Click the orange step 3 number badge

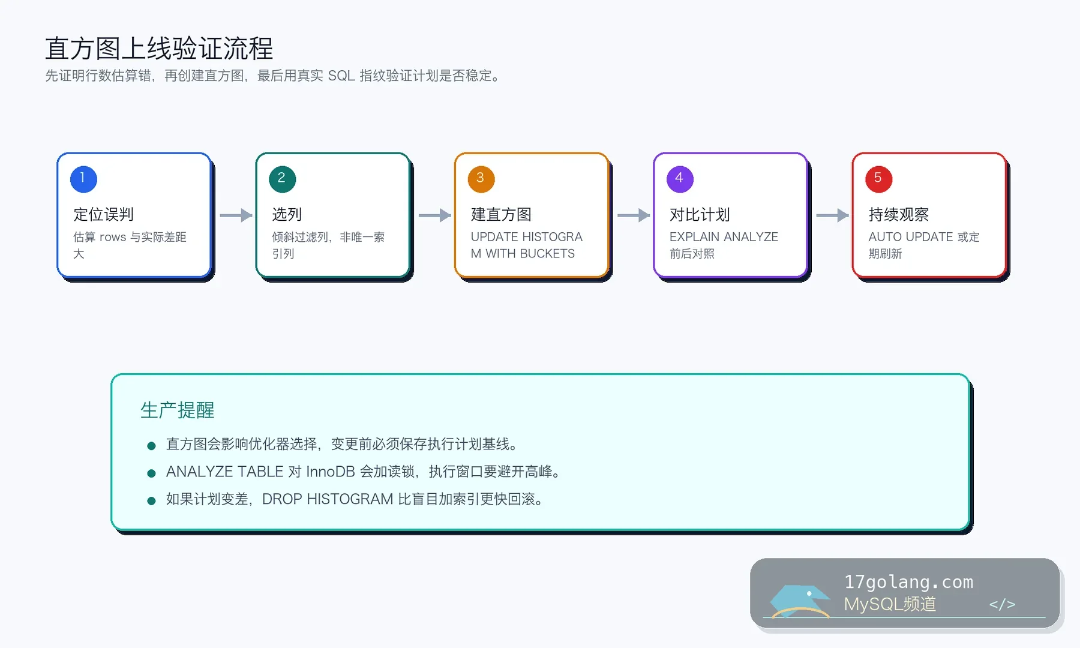(x=481, y=179)
